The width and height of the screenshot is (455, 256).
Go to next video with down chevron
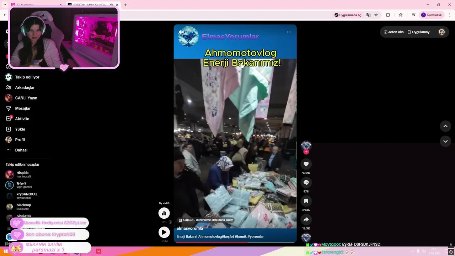click(x=445, y=141)
